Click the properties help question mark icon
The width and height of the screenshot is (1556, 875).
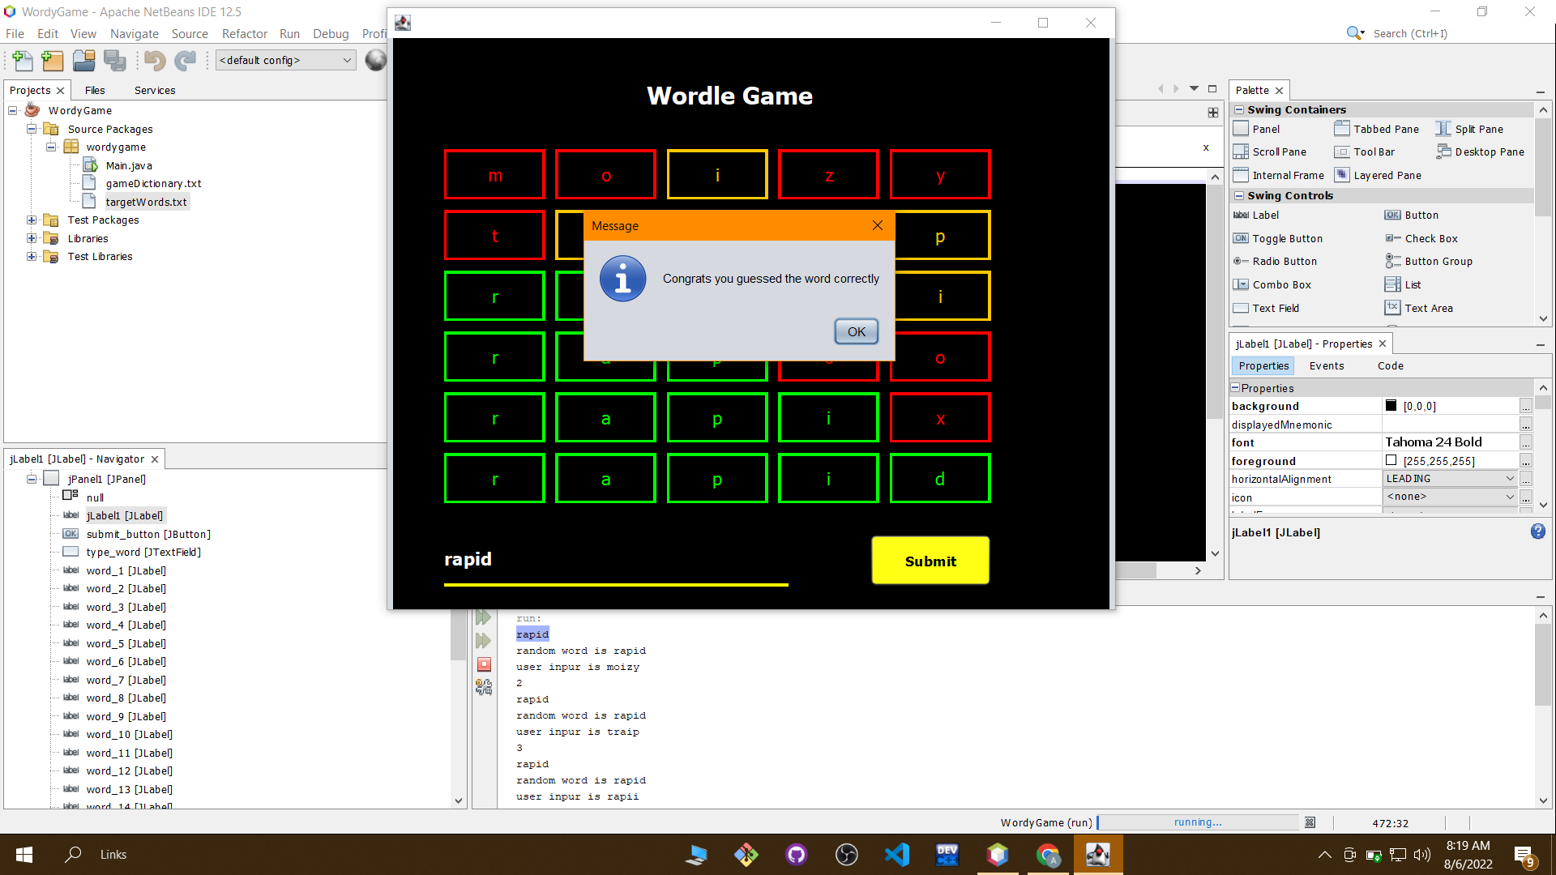1537,531
